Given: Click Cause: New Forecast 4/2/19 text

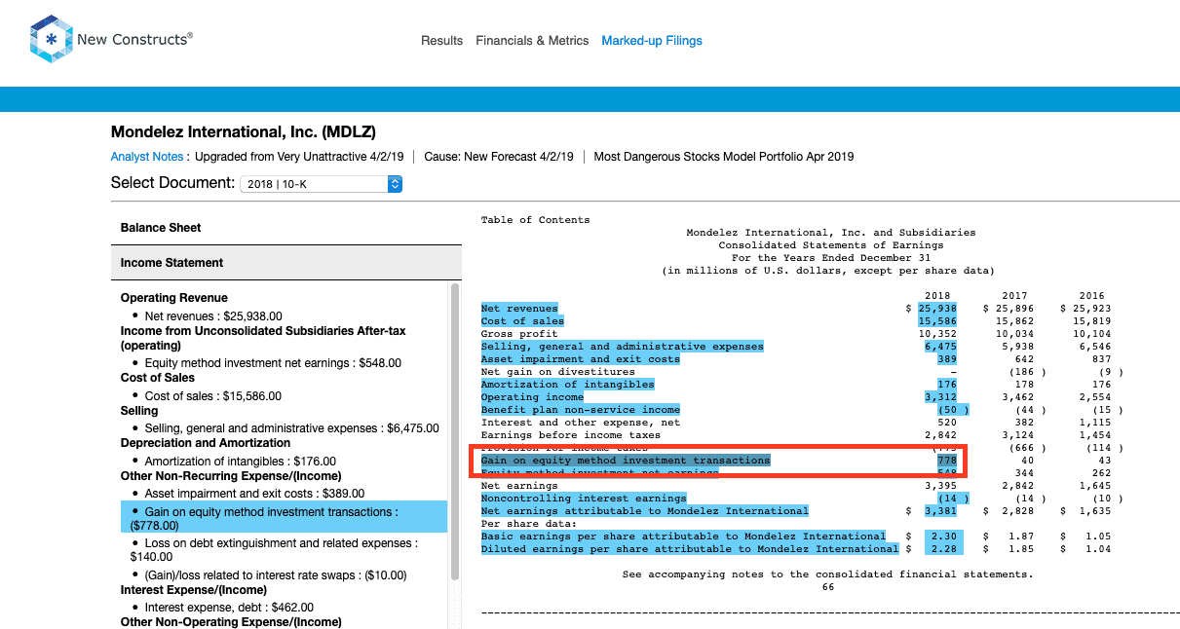Looking at the screenshot, I should point(501,157).
